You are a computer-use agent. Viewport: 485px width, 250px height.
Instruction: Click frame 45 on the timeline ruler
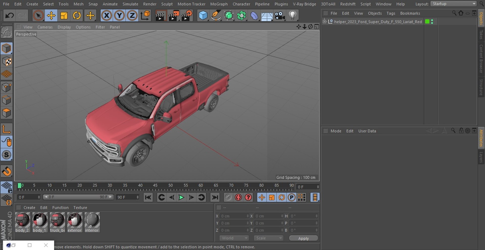pyautogui.click(x=155, y=185)
